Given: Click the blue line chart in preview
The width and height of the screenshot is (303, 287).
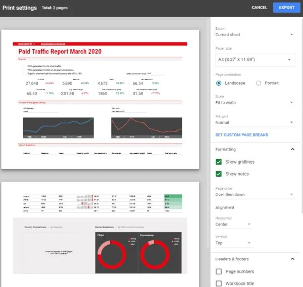Looking at the screenshot, I should click(58, 128).
